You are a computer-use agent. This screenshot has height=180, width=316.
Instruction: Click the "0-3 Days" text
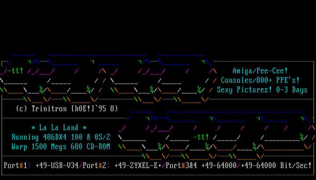(292, 90)
